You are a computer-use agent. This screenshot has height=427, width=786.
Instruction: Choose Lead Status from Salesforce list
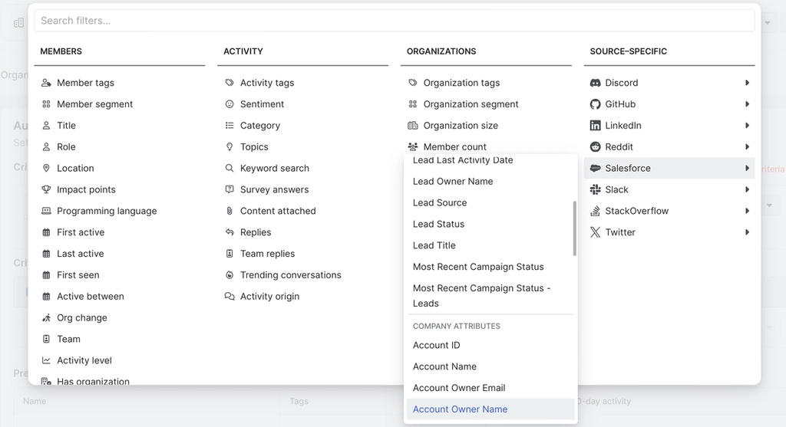tap(438, 224)
